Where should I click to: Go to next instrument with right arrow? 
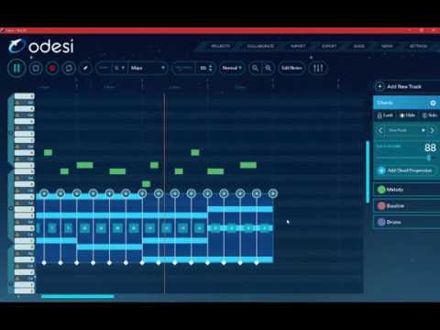432,130
